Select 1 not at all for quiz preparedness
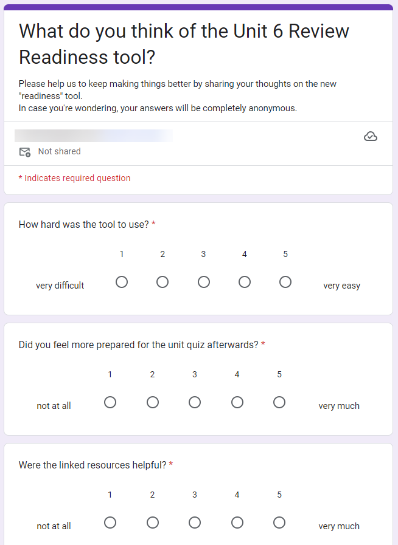 click(110, 402)
